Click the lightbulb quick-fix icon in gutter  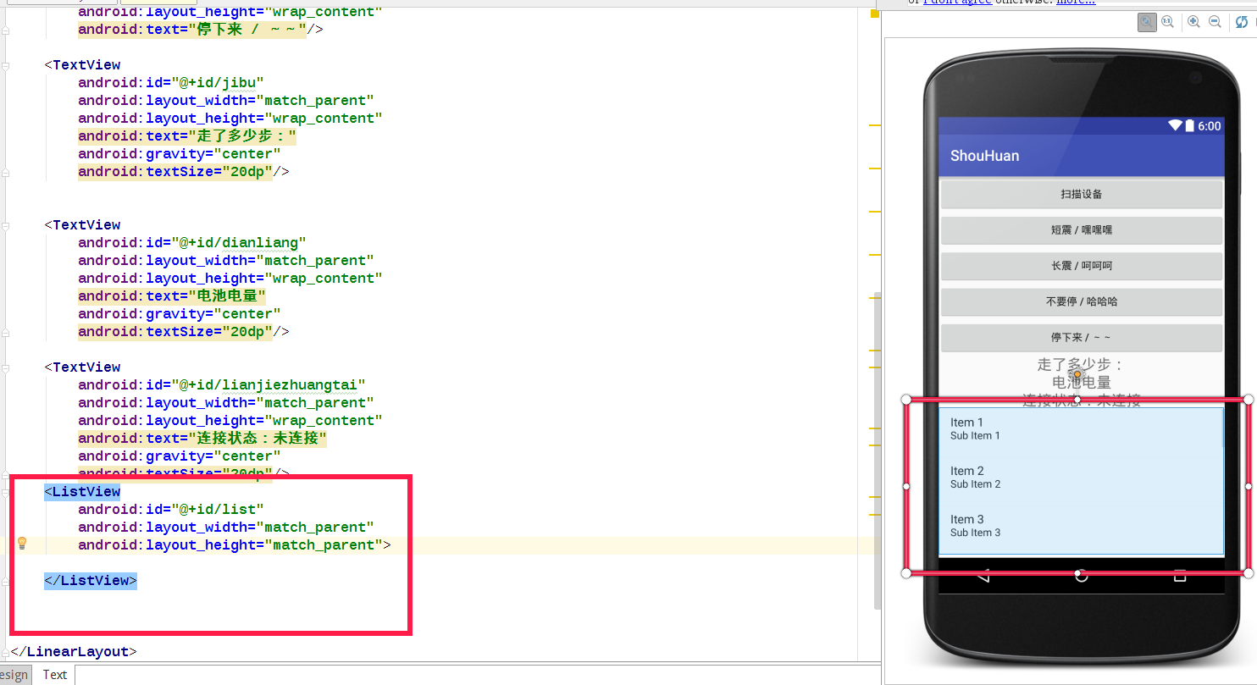[x=23, y=544]
